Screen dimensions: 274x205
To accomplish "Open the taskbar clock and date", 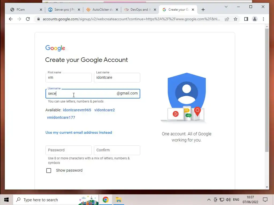I will [x=250, y=200].
